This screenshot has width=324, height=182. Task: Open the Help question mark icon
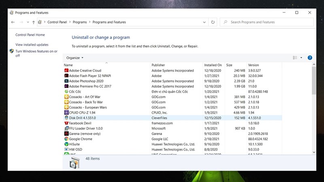click(x=310, y=58)
